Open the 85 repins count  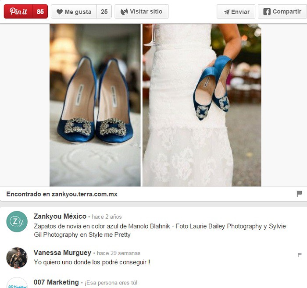coord(40,12)
